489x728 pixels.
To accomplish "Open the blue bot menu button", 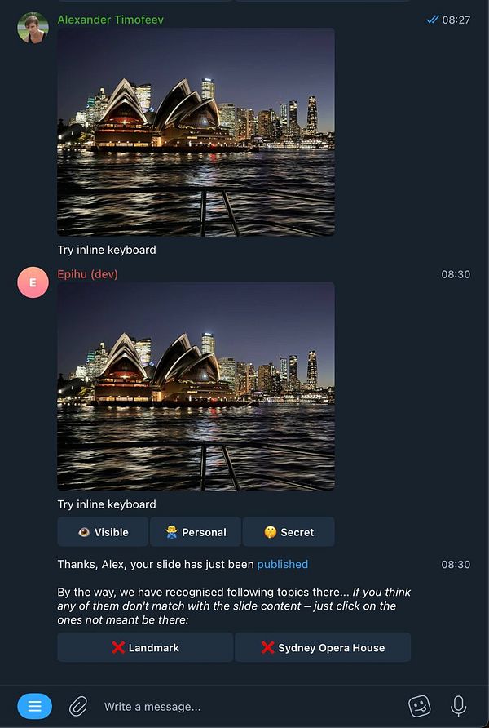I will tap(35, 706).
